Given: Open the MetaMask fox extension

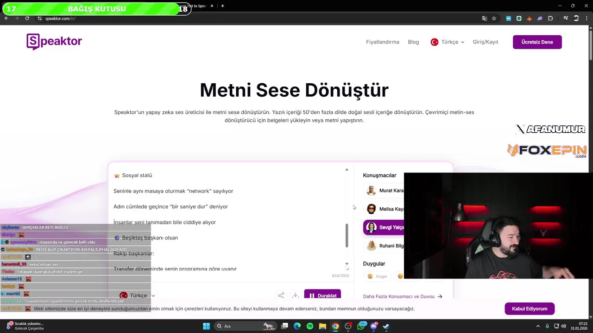Looking at the screenshot, I should tap(529, 18).
